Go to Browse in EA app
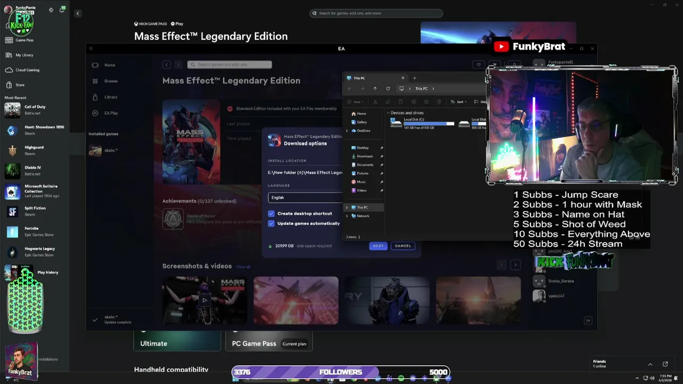The height and width of the screenshot is (384, 683). point(105,81)
